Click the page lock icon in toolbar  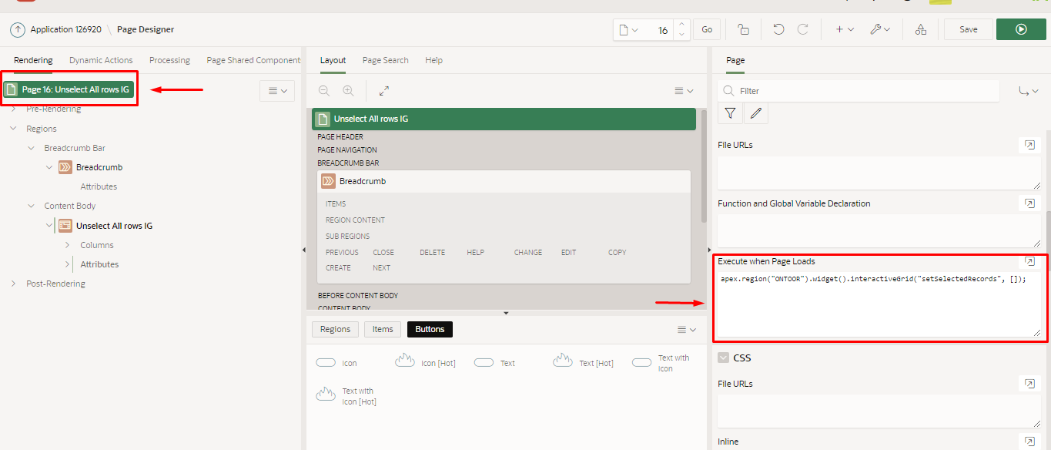pos(743,29)
